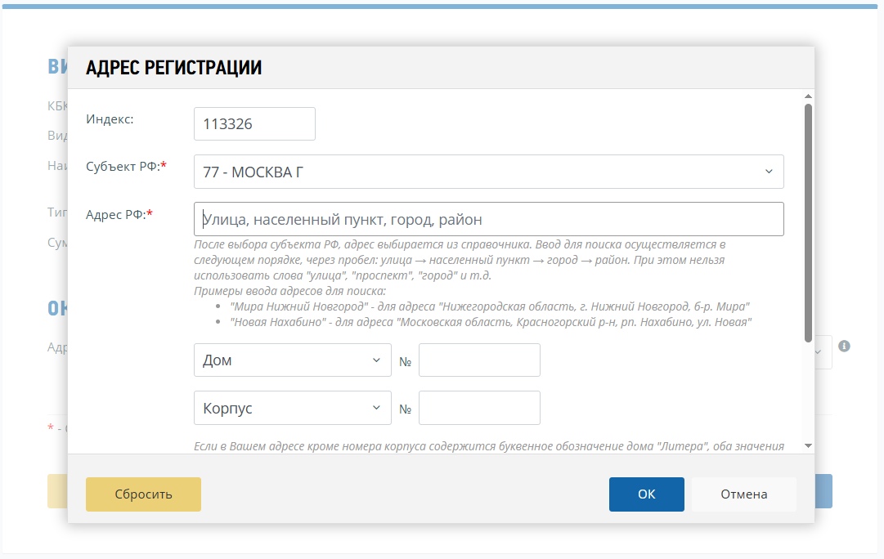The height and width of the screenshot is (559, 884).
Task: Cancel the dialog with Отмена
Action: coord(743,494)
